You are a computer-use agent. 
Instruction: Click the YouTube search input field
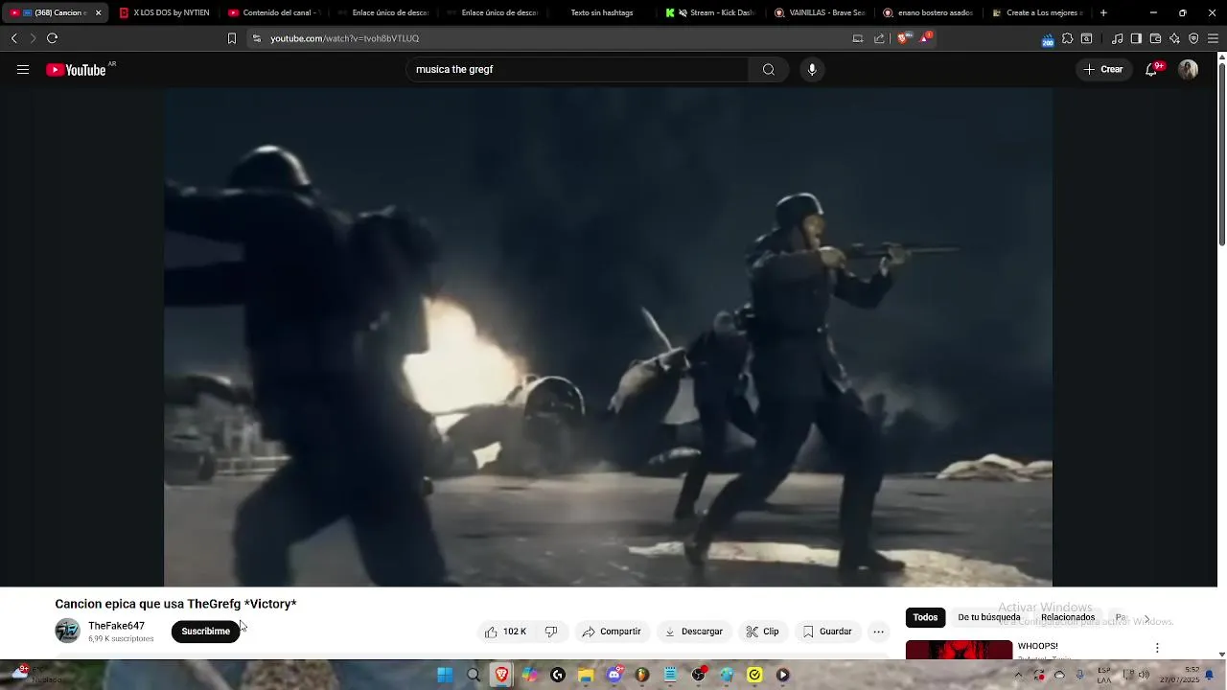pyautogui.click(x=577, y=70)
